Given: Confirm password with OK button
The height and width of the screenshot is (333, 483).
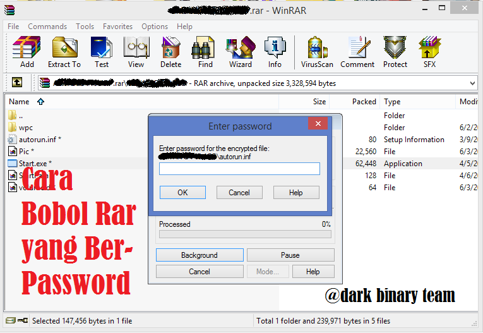Looking at the screenshot, I should point(182,192).
